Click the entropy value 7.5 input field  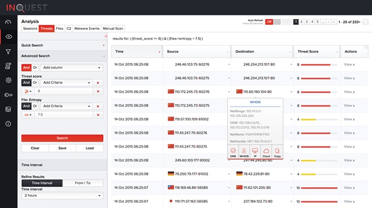64,115
